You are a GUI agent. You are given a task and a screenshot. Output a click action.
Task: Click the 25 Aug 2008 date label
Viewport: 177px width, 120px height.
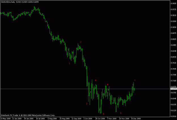pyautogui.click(x=65, y=119)
